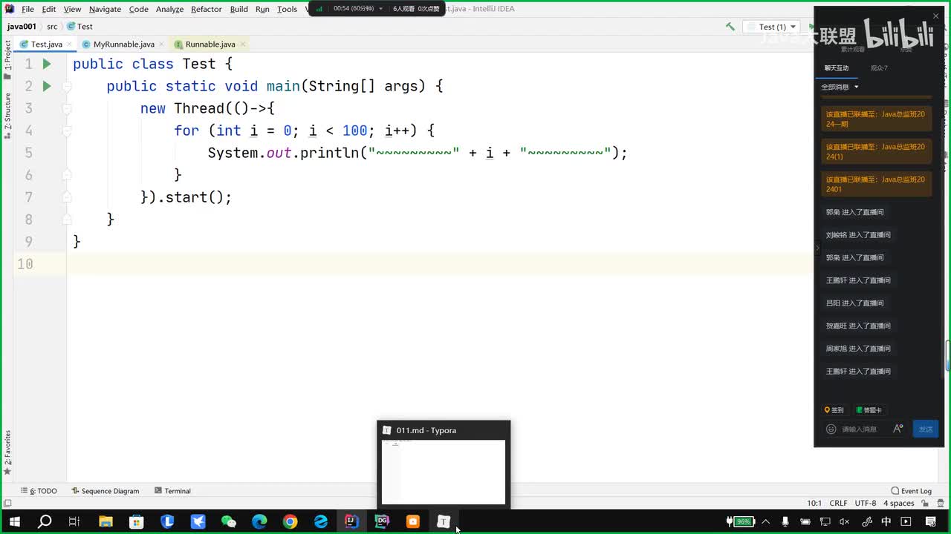Change file encoding UTF-8 in status bar
This screenshot has height=534, width=951.
click(866, 503)
